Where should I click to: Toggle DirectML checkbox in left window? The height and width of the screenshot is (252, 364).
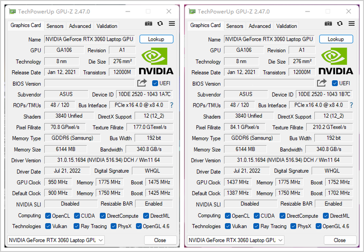(x=146, y=216)
